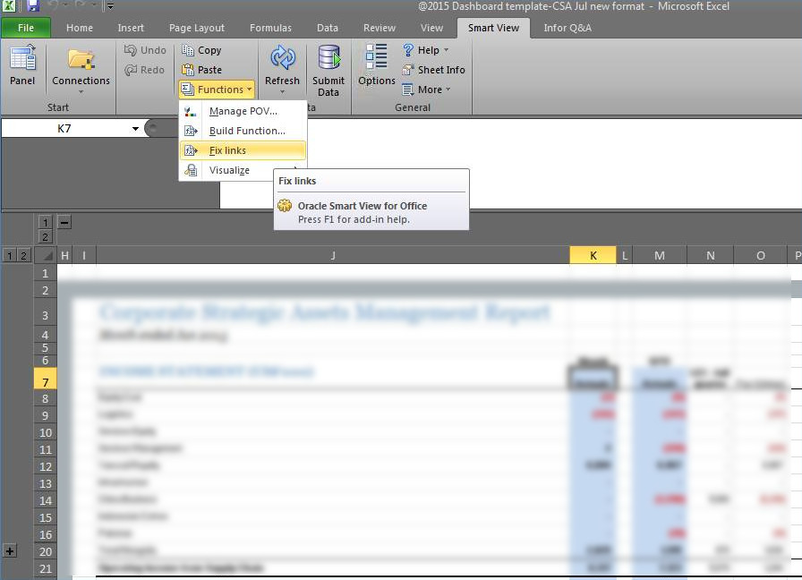802x580 pixels.
Task: Click the More list icon
Action: pos(408,90)
